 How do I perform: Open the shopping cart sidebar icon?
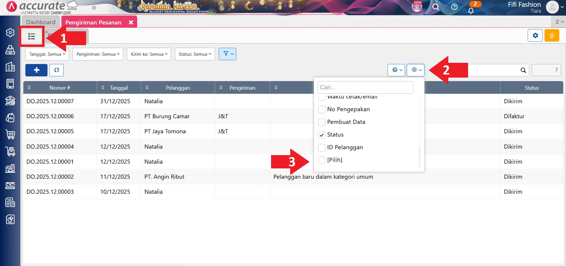[10, 134]
